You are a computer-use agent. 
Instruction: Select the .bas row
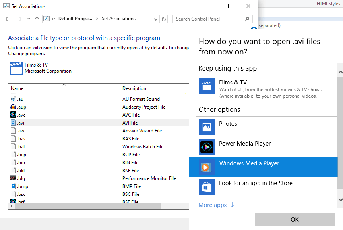[99, 138]
